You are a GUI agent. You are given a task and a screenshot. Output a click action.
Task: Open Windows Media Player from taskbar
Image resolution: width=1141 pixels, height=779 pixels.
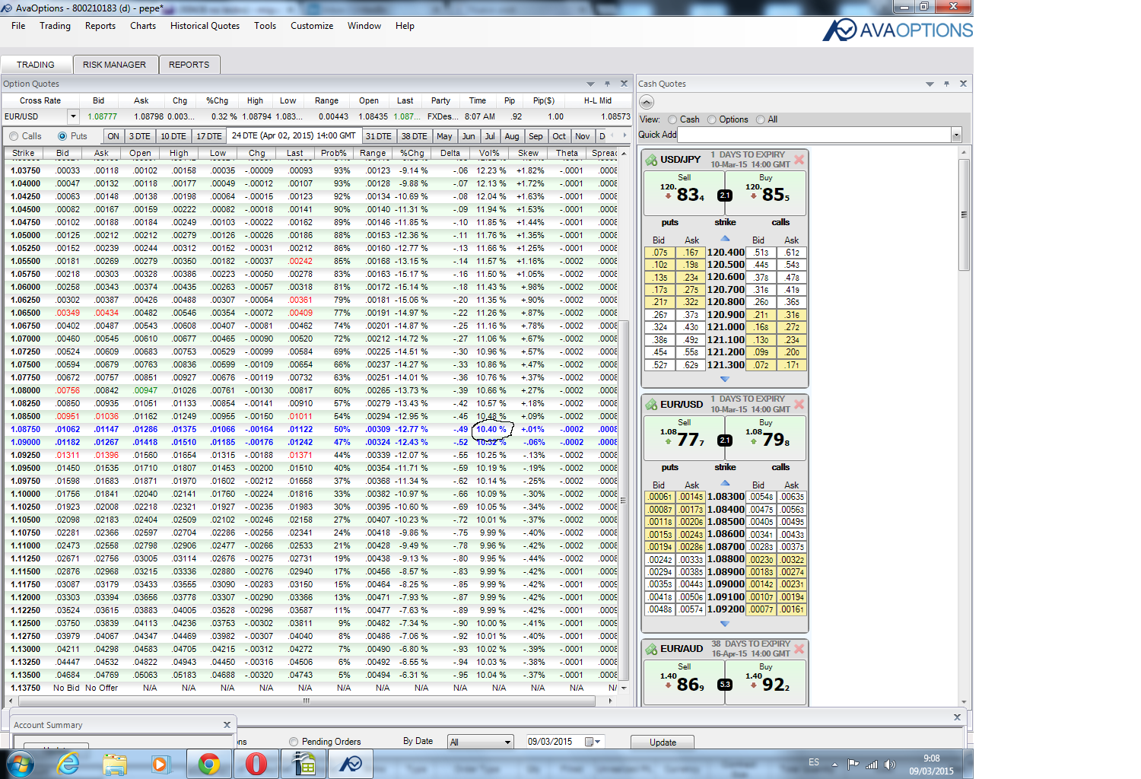(161, 763)
